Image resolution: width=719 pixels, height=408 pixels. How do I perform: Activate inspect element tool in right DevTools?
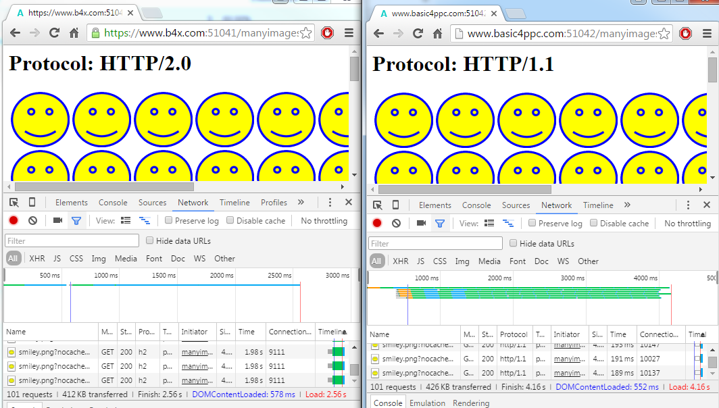377,205
